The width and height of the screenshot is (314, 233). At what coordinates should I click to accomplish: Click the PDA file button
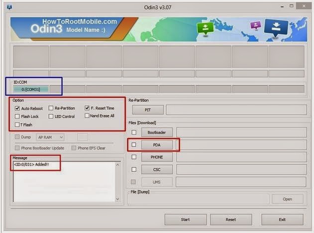157,145
